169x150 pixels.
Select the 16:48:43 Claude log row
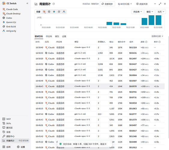(99, 86)
